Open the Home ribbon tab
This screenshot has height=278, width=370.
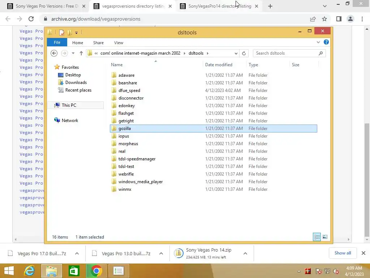pyautogui.click(x=78, y=43)
